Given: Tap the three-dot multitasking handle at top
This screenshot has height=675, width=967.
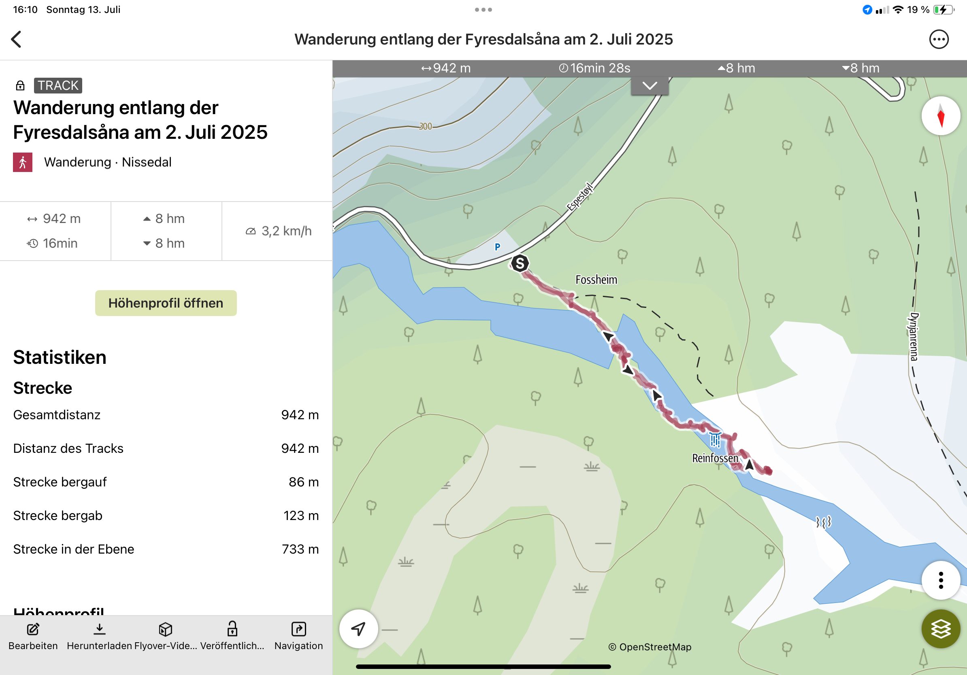Looking at the screenshot, I should pos(483,10).
